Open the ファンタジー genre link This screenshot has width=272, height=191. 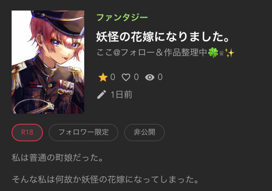tap(122, 18)
